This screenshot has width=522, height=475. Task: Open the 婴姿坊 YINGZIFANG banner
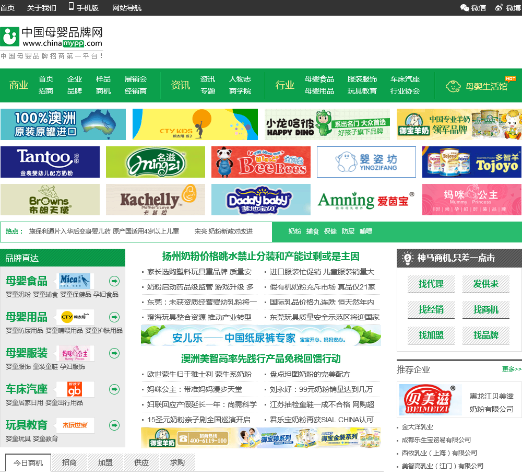tap(366, 162)
